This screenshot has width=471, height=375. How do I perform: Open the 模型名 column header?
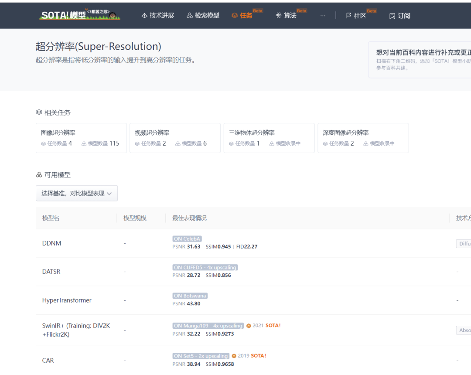click(x=50, y=218)
